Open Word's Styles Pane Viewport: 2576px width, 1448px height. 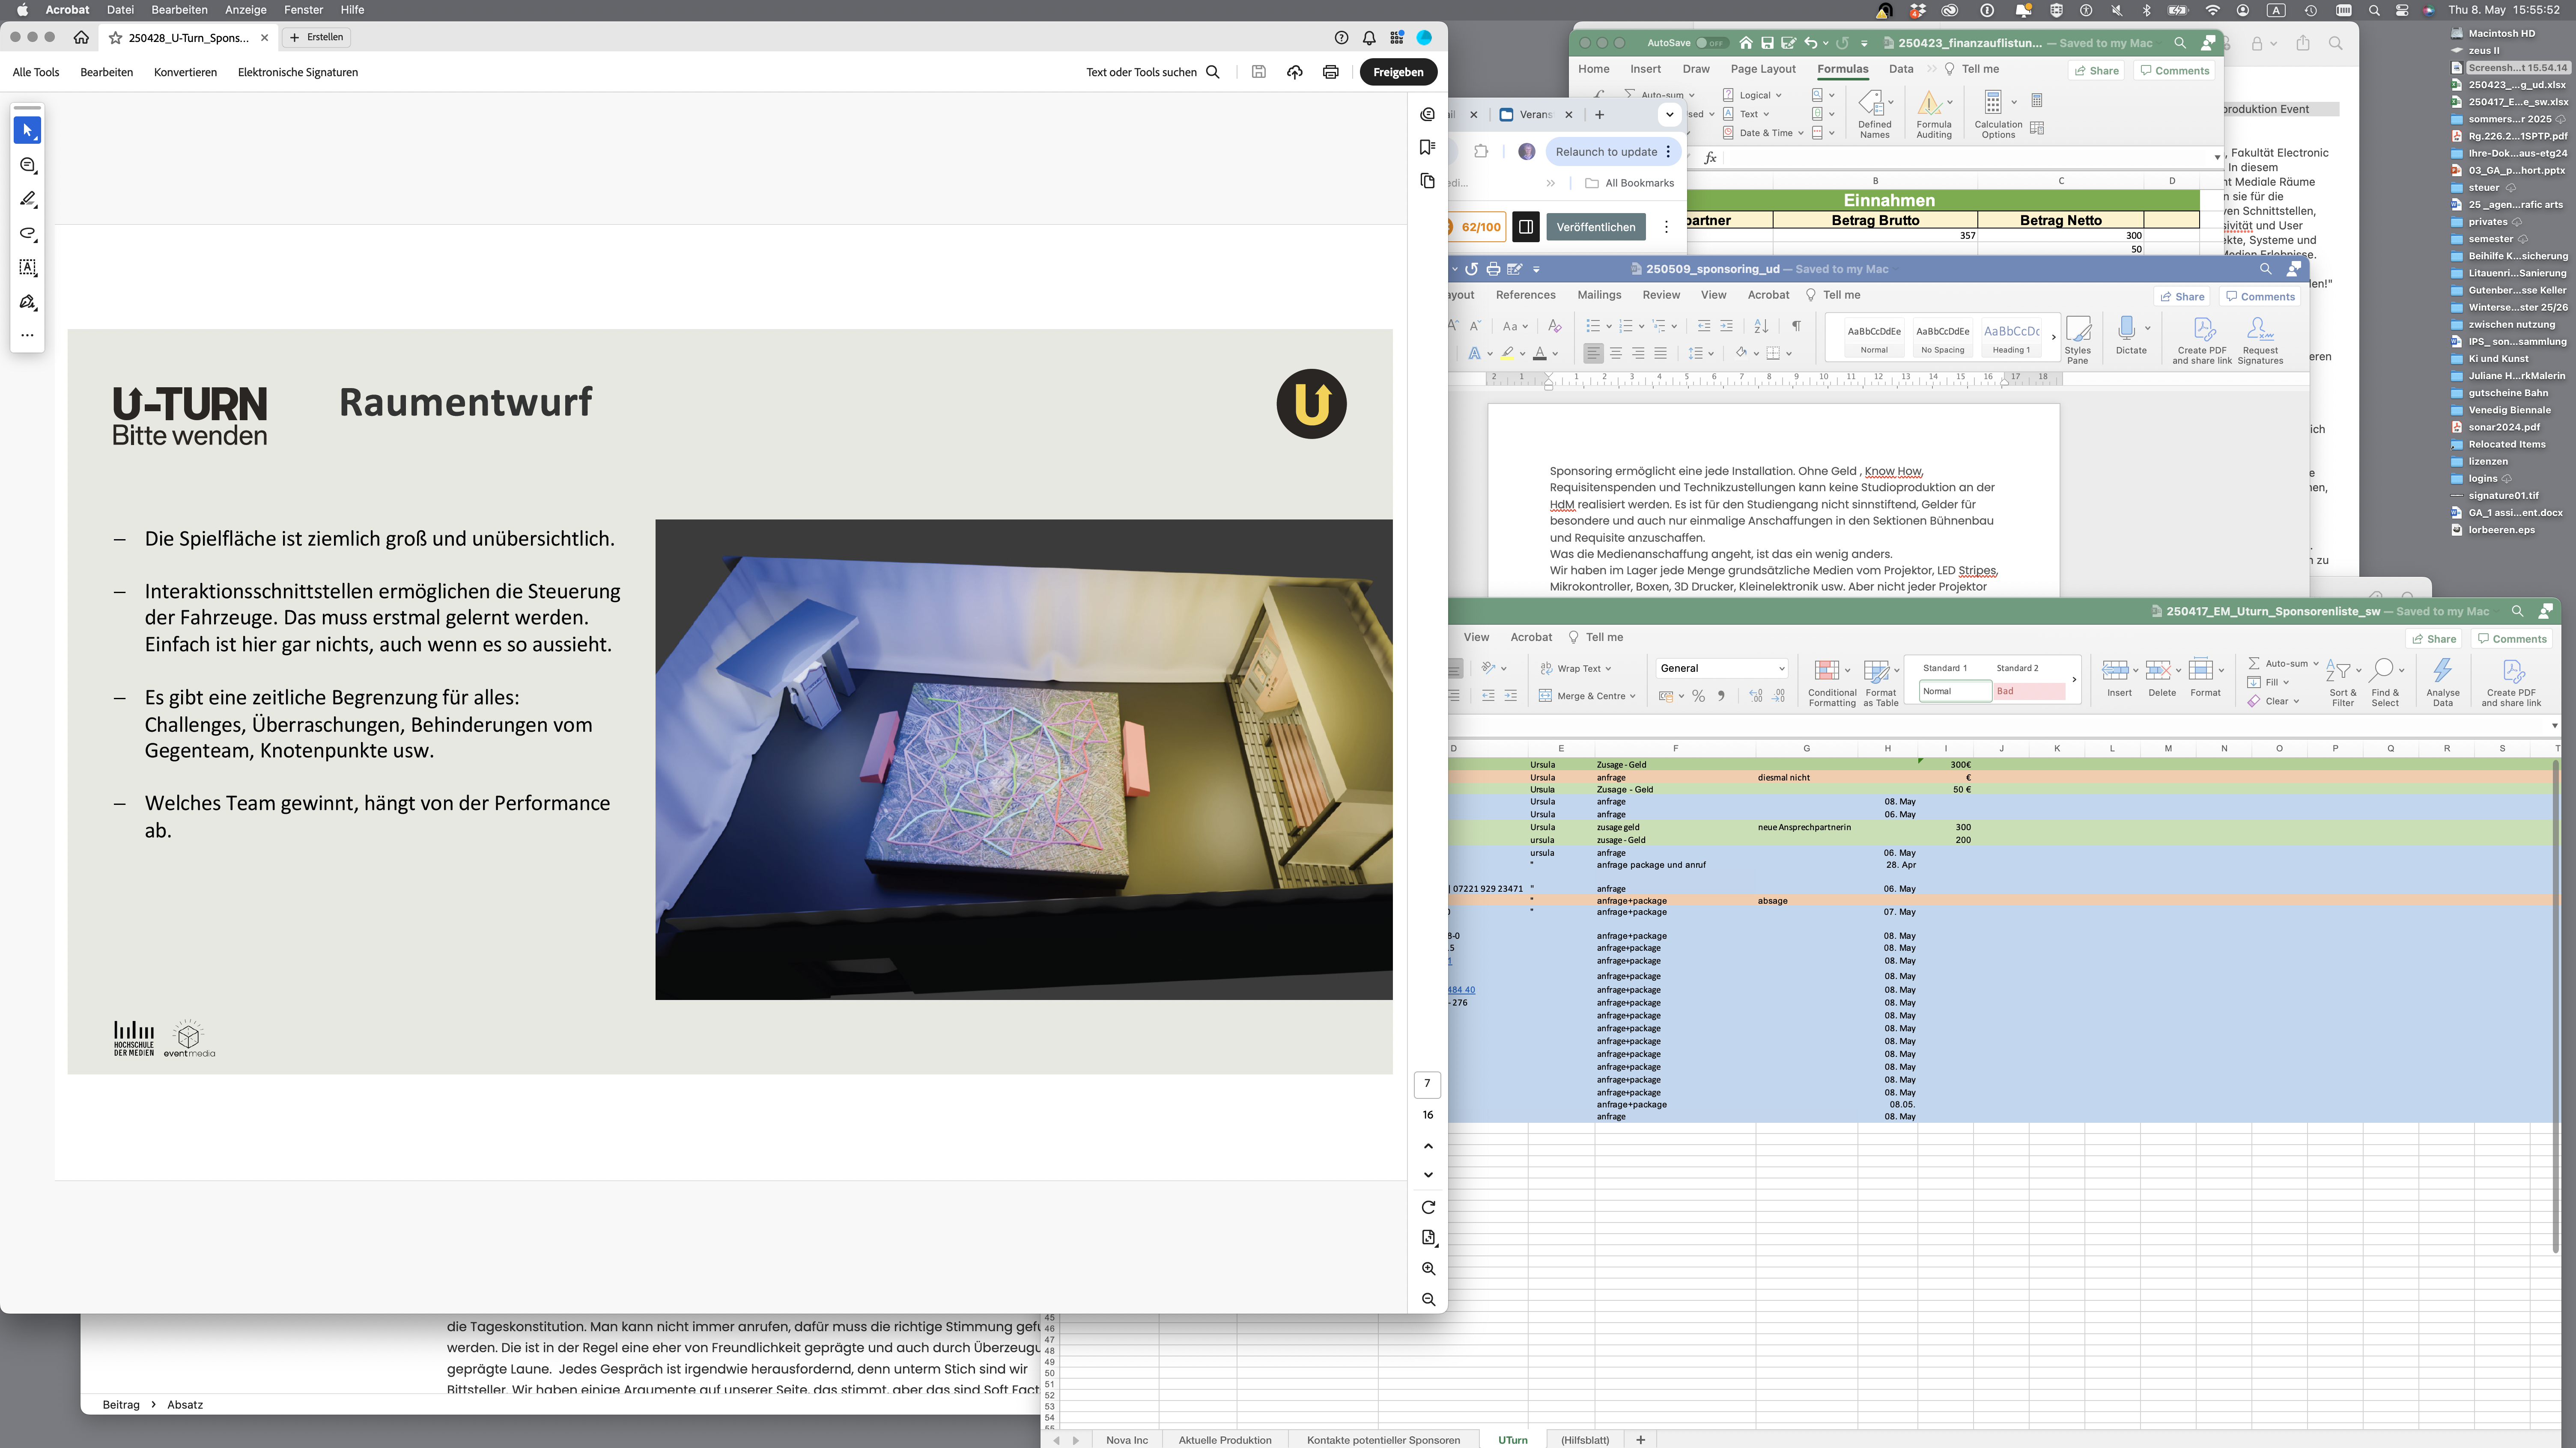pos(2078,340)
